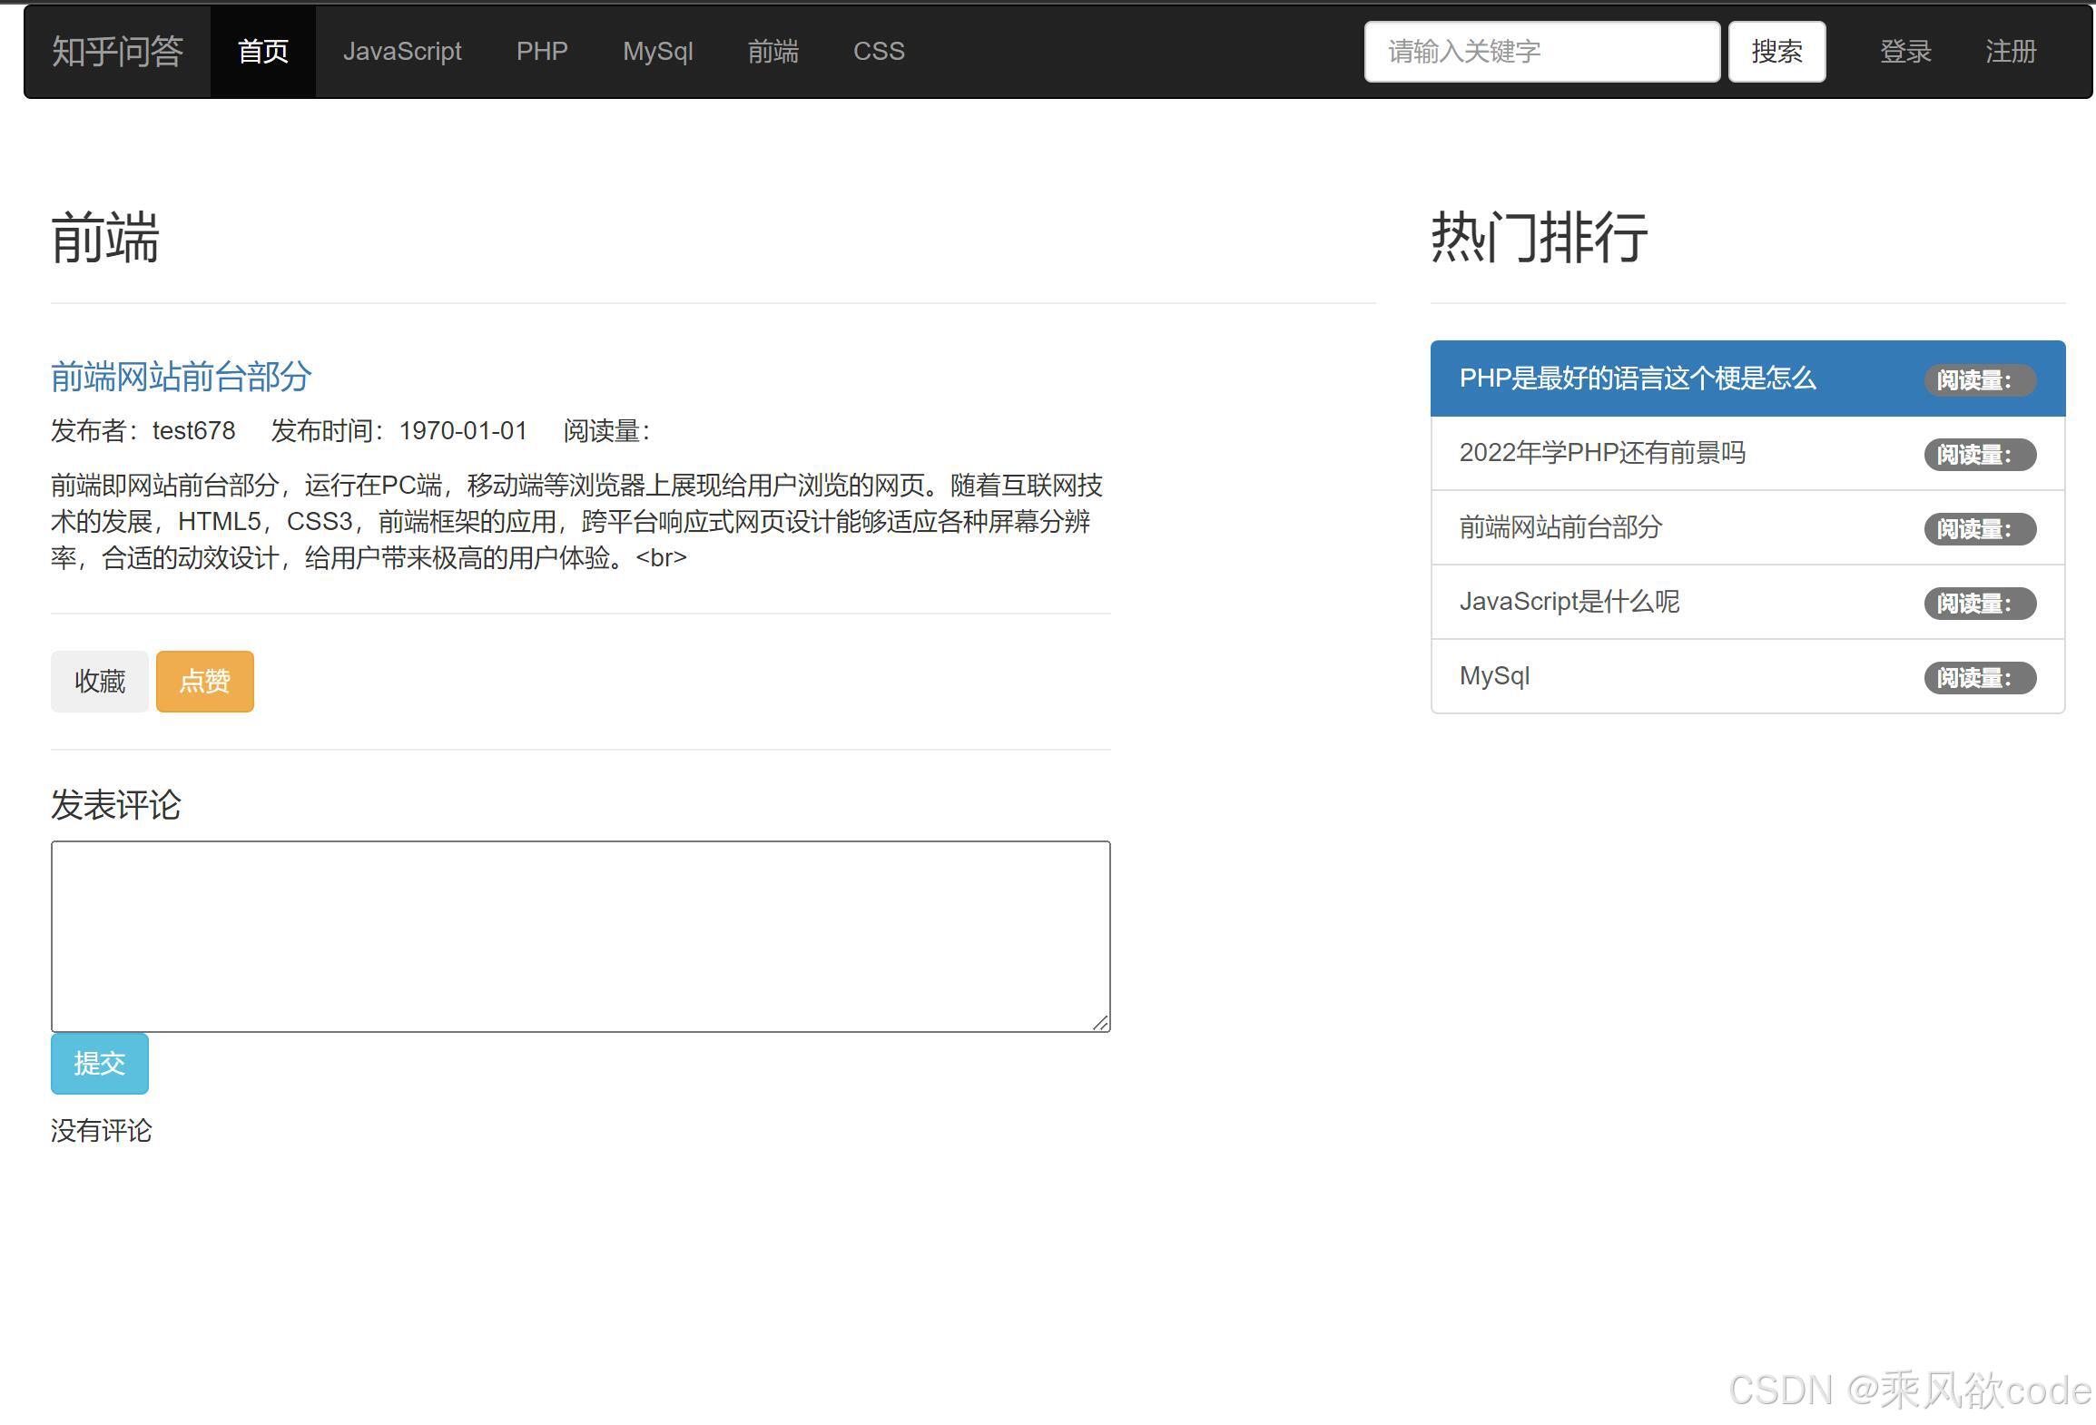Open hot article 2022年学PHP还有前景吗
The height and width of the screenshot is (1425, 2096).
[1603, 452]
